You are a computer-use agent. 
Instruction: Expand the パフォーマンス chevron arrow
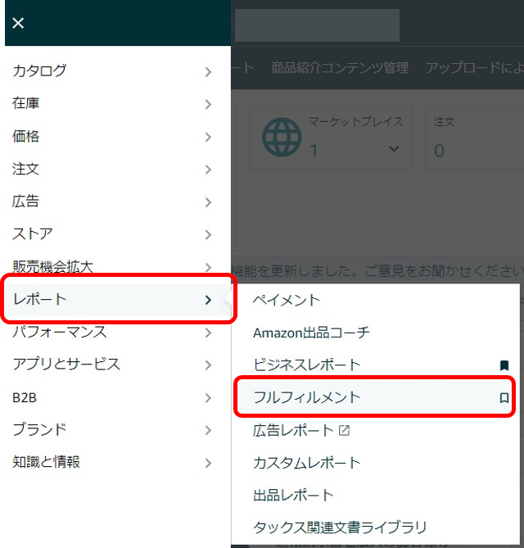pyautogui.click(x=208, y=333)
